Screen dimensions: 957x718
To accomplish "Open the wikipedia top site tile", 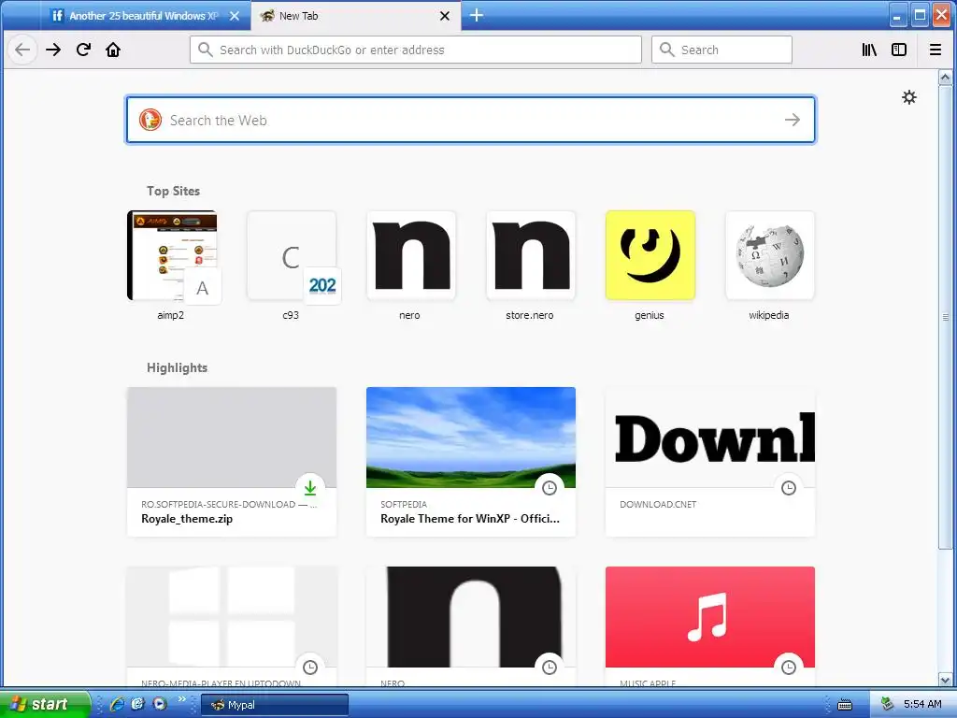I will (x=770, y=266).
